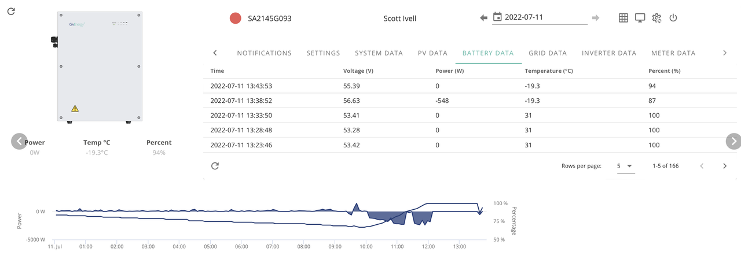Click the 55.39 voltage value
The width and height of the screenshot is (741, 256).
pos(351,86)
